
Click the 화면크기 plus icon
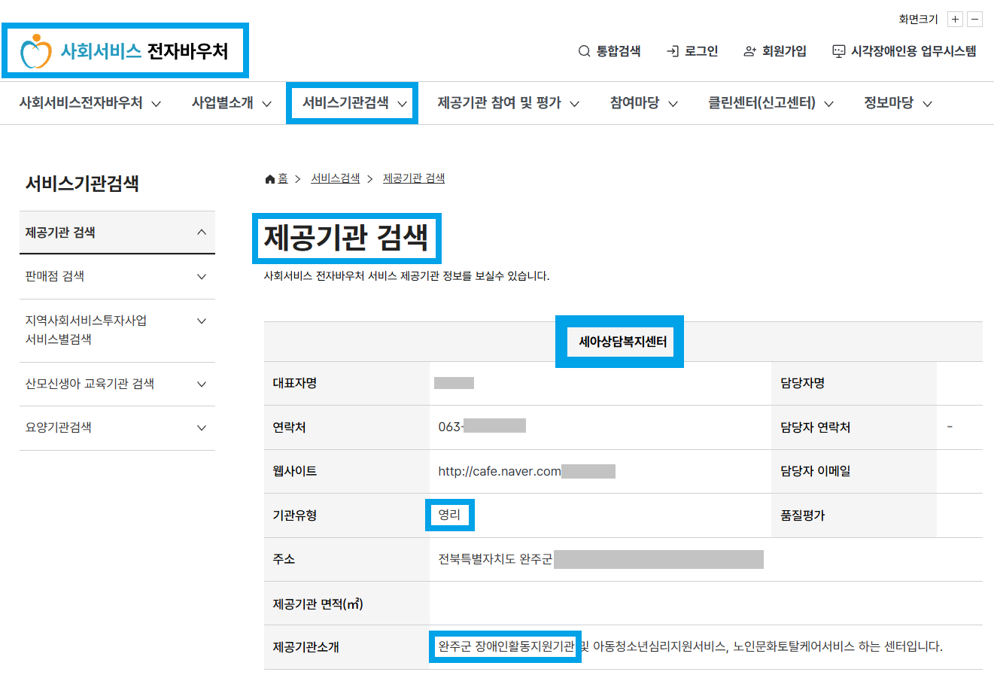point(955,19)
